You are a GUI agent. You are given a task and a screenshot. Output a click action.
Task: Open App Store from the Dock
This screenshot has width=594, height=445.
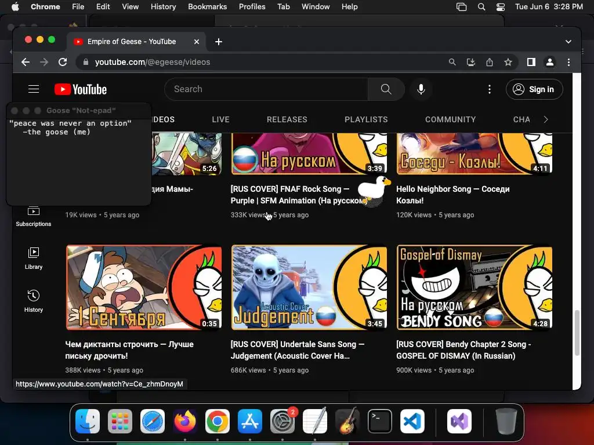pyautogui.click(x=250, y=421)
